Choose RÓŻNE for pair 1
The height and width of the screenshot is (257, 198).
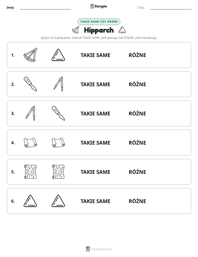pyautogui.click(x=137, y=55)
